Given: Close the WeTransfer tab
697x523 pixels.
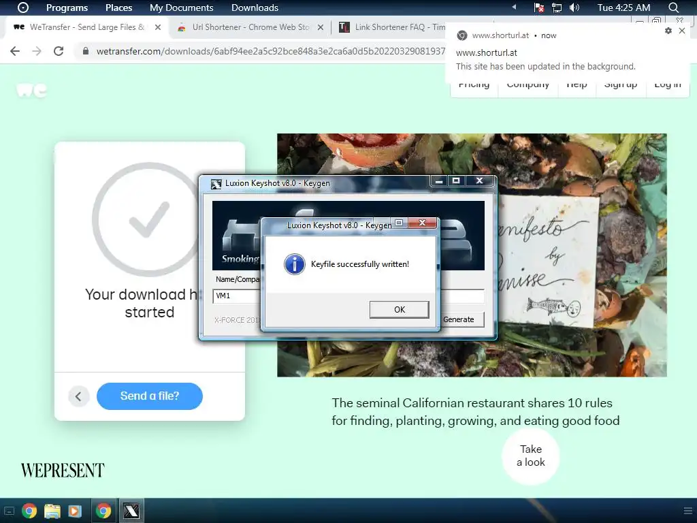Looking at the screenshot, I should coord(158,27).
